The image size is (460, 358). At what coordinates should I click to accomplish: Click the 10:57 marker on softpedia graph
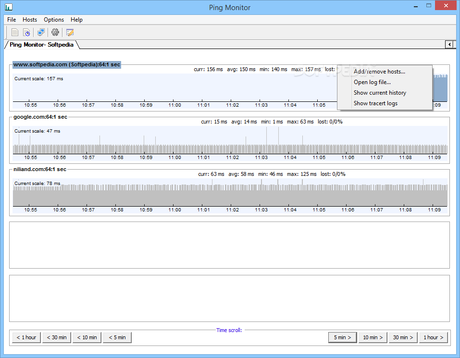(88, 105)
